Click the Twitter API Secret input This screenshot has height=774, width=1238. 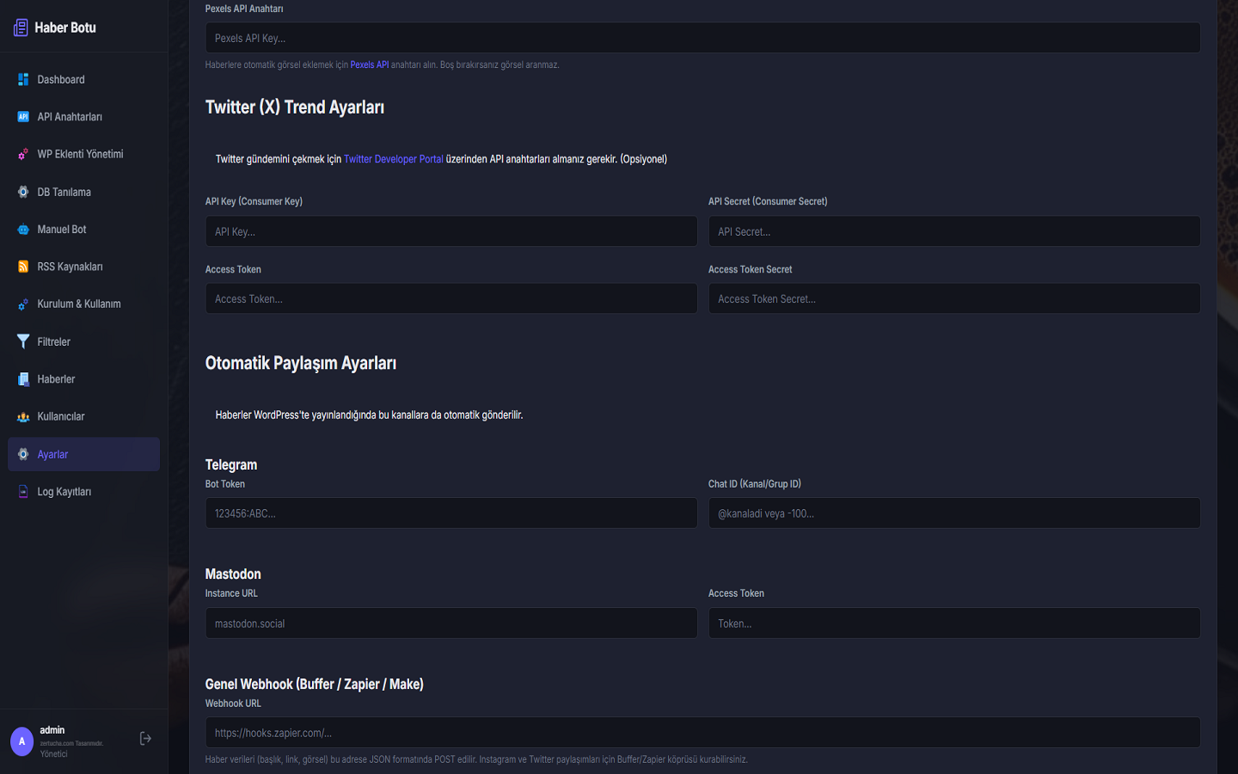[x=953, y=231]
